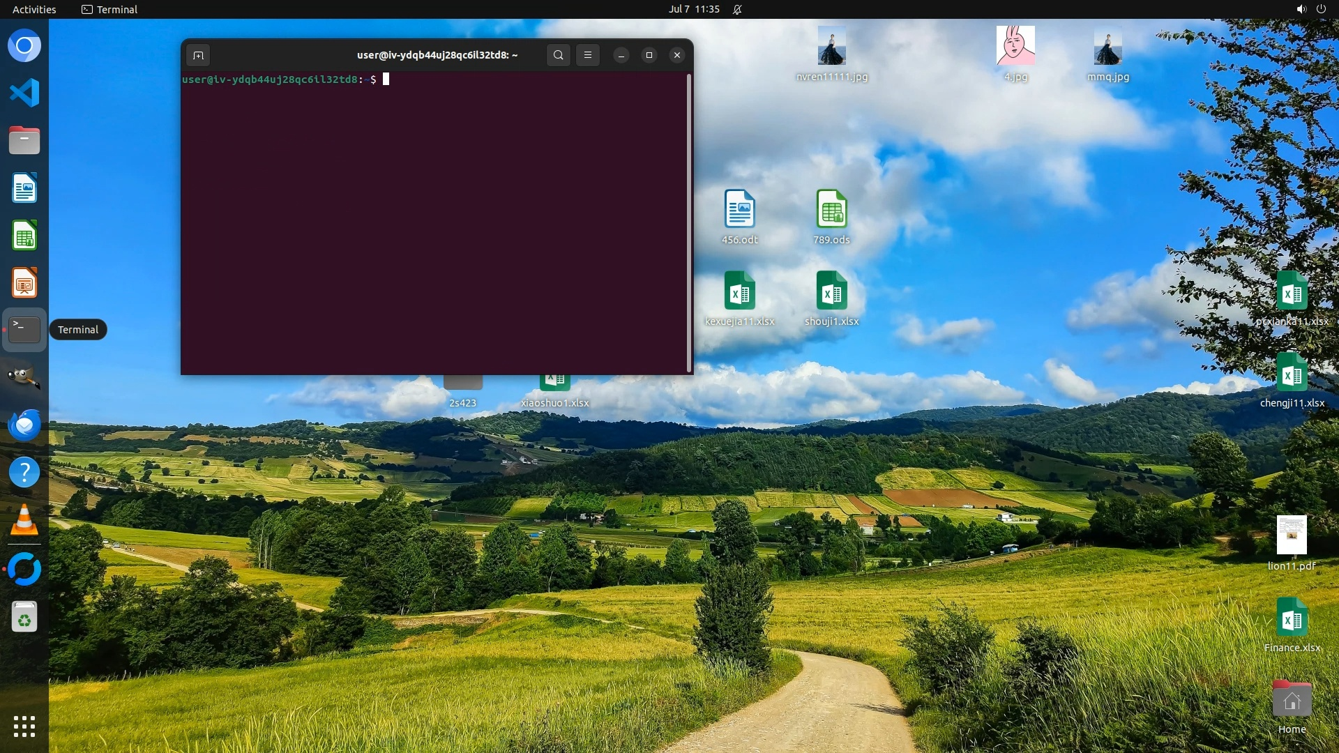Open LibreOffice Writer from dock

click(x=24, y=188)
